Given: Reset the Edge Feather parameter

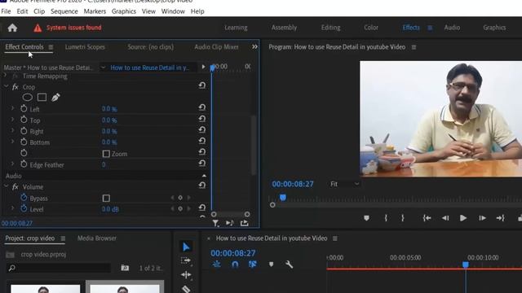Looking at the screenshot, I should [201, 163].
